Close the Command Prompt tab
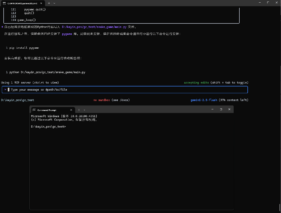The image size is (281, 213). click(x=71, y=110)
